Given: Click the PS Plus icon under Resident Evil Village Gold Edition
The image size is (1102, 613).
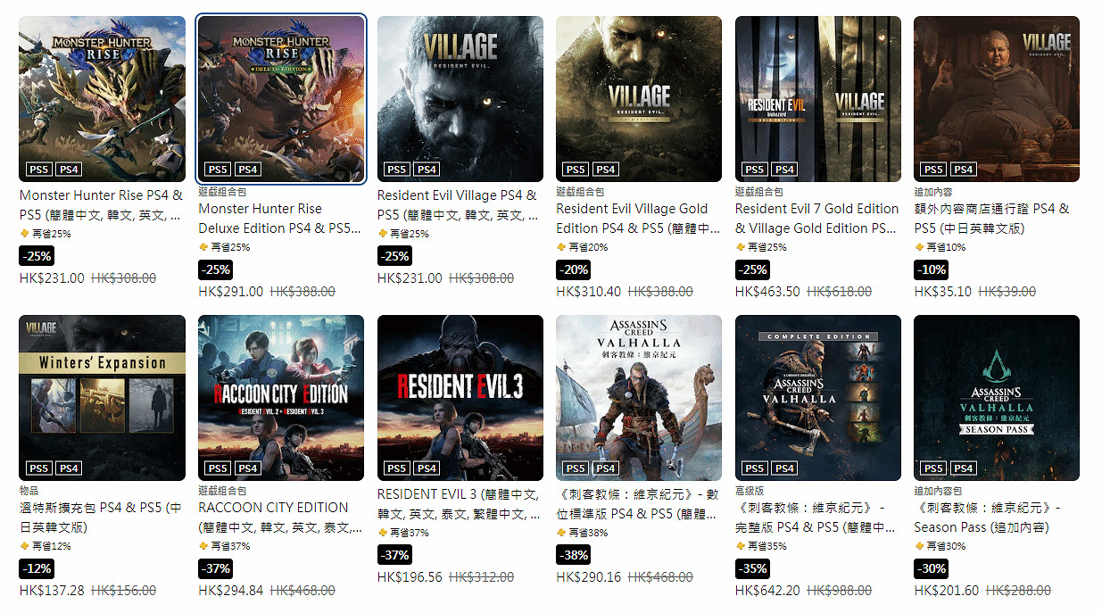Looking at the screenshot, I should (561, 247).
